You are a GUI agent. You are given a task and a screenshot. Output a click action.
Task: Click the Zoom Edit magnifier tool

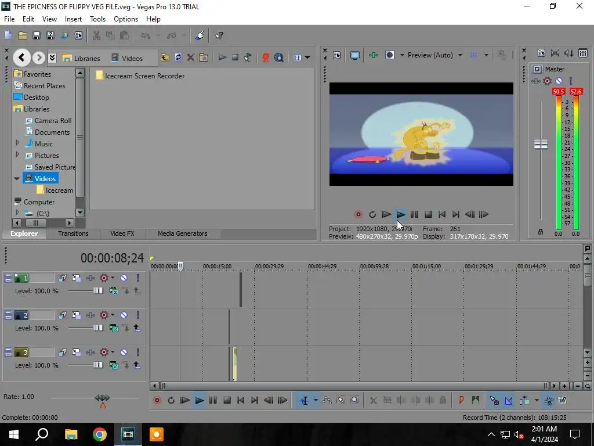[x=354, y=401]
